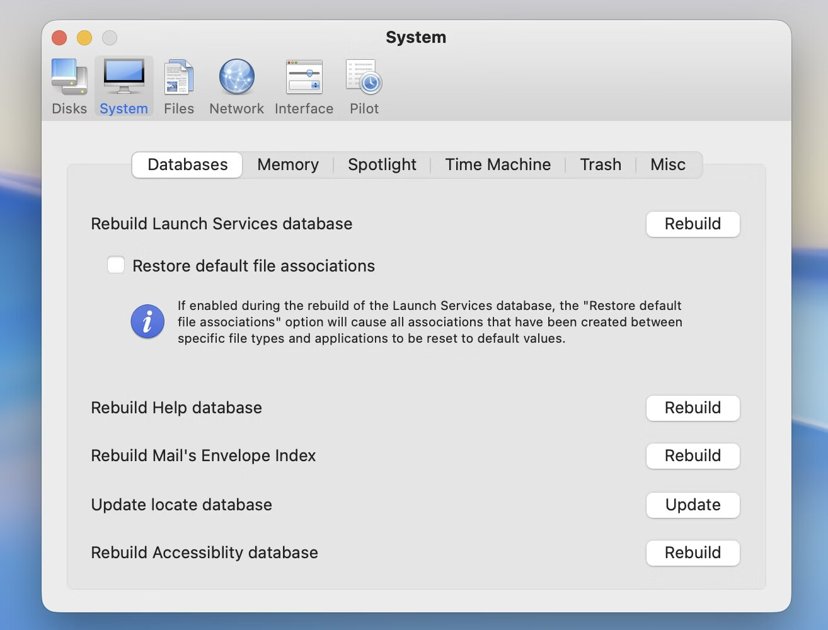
Task: Minimize the System window
Action: tap(84, 37)
